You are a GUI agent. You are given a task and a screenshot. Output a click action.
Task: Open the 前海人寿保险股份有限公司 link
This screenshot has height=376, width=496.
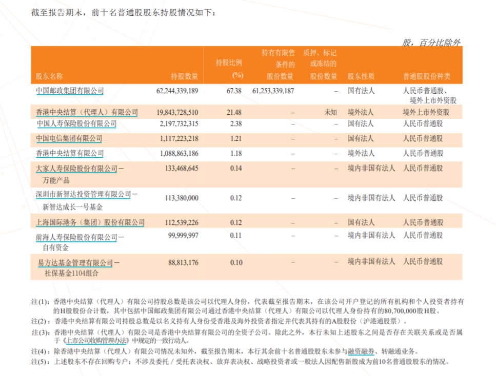point(76,237)
